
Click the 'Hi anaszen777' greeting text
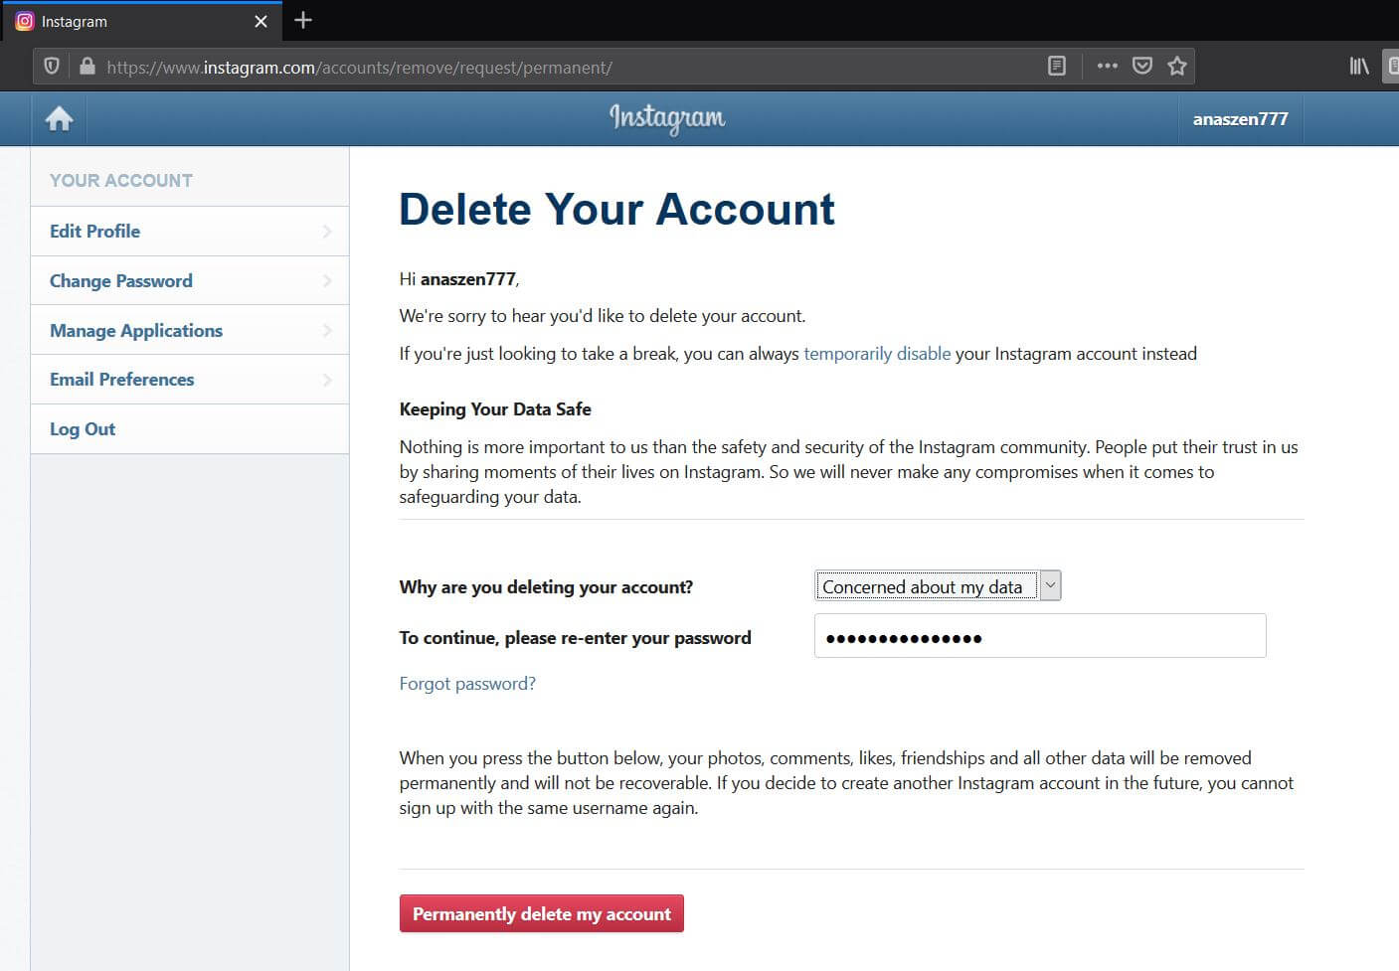(x=459, y=279)
